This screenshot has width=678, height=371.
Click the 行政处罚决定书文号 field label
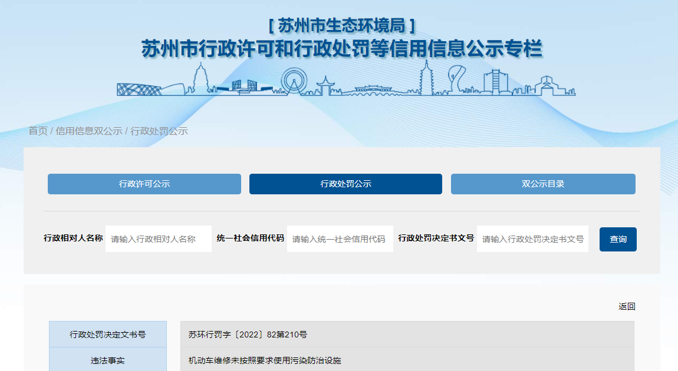[436, 238]
